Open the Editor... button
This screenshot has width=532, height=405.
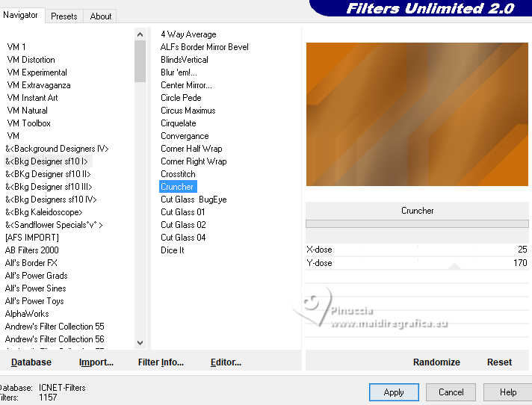click(x=226, y=362)
